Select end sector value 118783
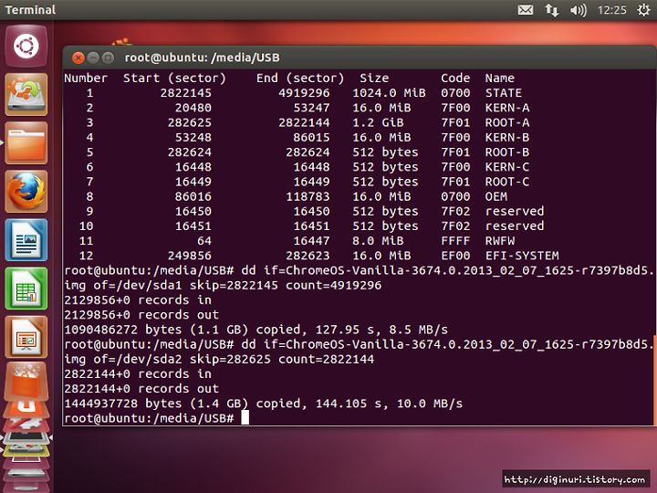The height and width of the screenshot is (493, 657). (308, 196)
